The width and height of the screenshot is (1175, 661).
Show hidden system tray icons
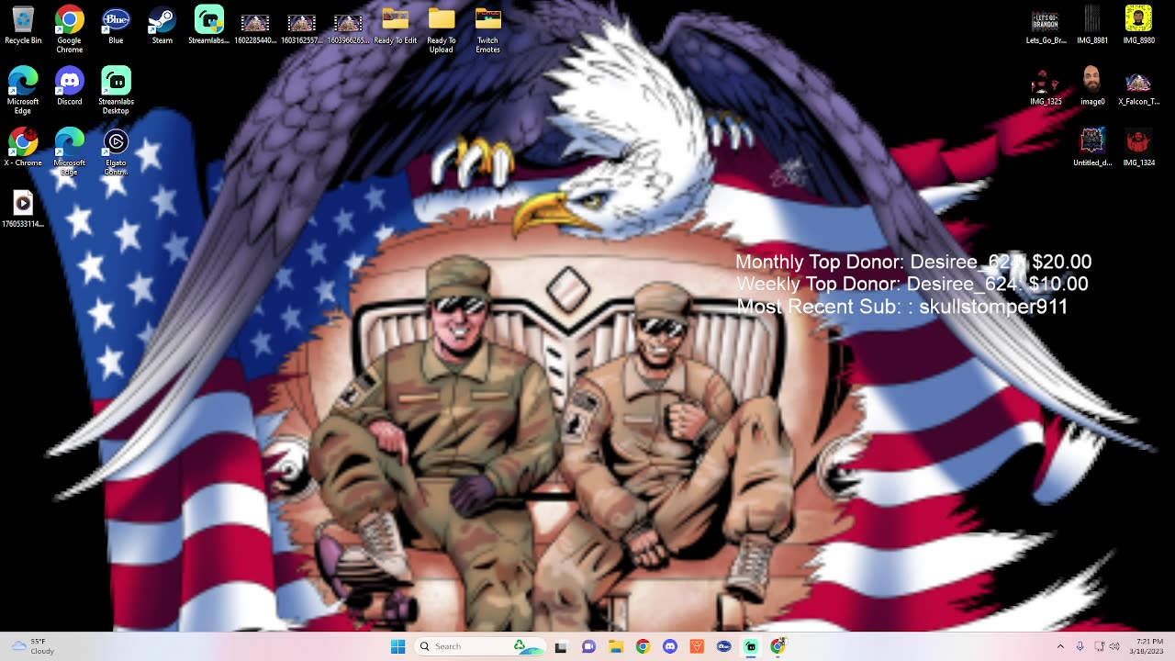1060,646
